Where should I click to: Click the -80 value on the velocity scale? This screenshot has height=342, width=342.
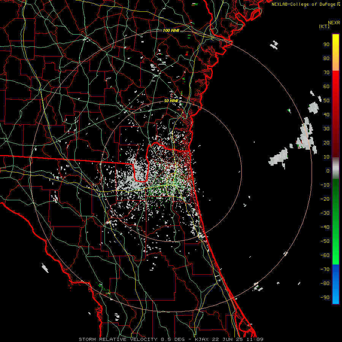click(x=325, y=283)
